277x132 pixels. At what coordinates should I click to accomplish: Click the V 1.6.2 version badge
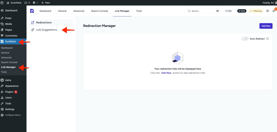coord(228,11)
